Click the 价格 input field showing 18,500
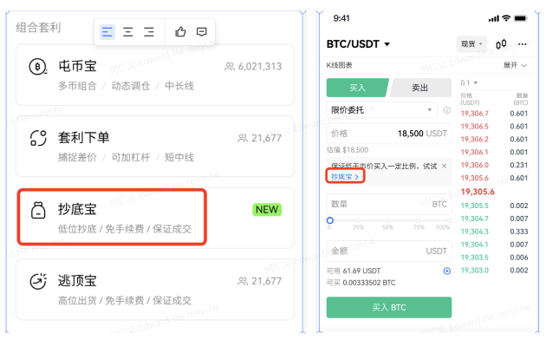This screenshot has width=546, height=340. click(x=389, y=134)
